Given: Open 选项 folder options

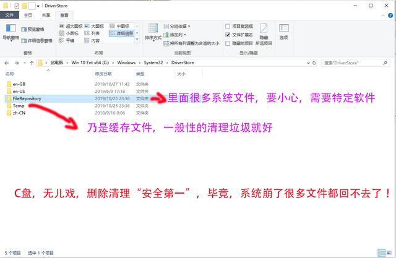Looking at the screenshot, I should pos(284,32).
